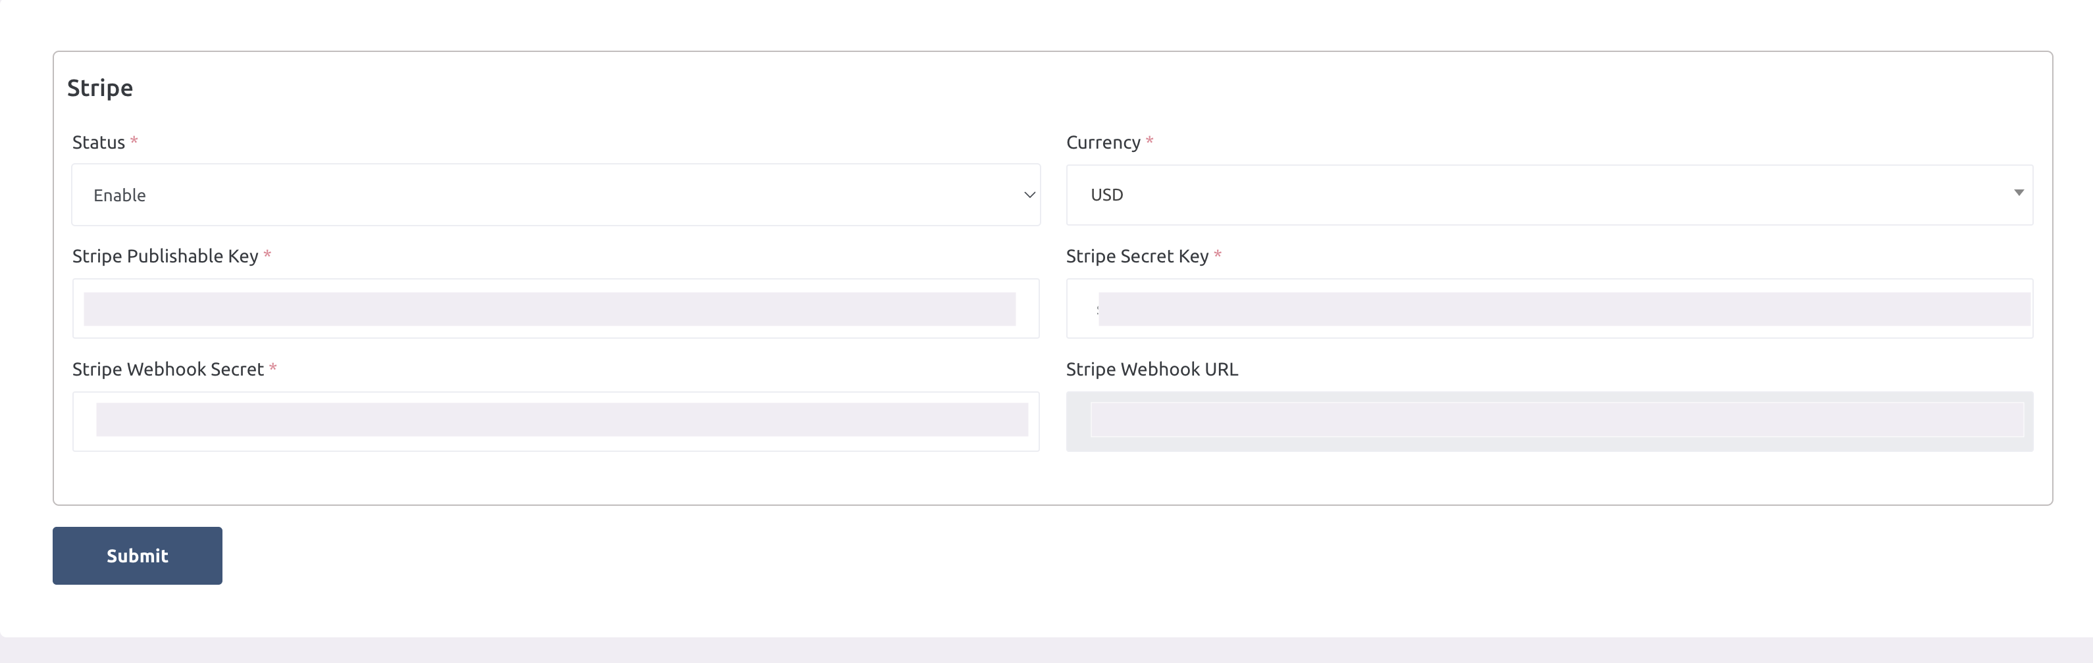The height and width of the screenshot is (663, 2093).
Task: Click the required asterisk beside Stripe Webhook Secret
Action: (273, 368)
